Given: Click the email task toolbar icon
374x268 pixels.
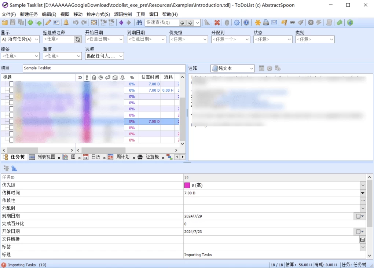Looking at the screenshot, I should 274,22.
